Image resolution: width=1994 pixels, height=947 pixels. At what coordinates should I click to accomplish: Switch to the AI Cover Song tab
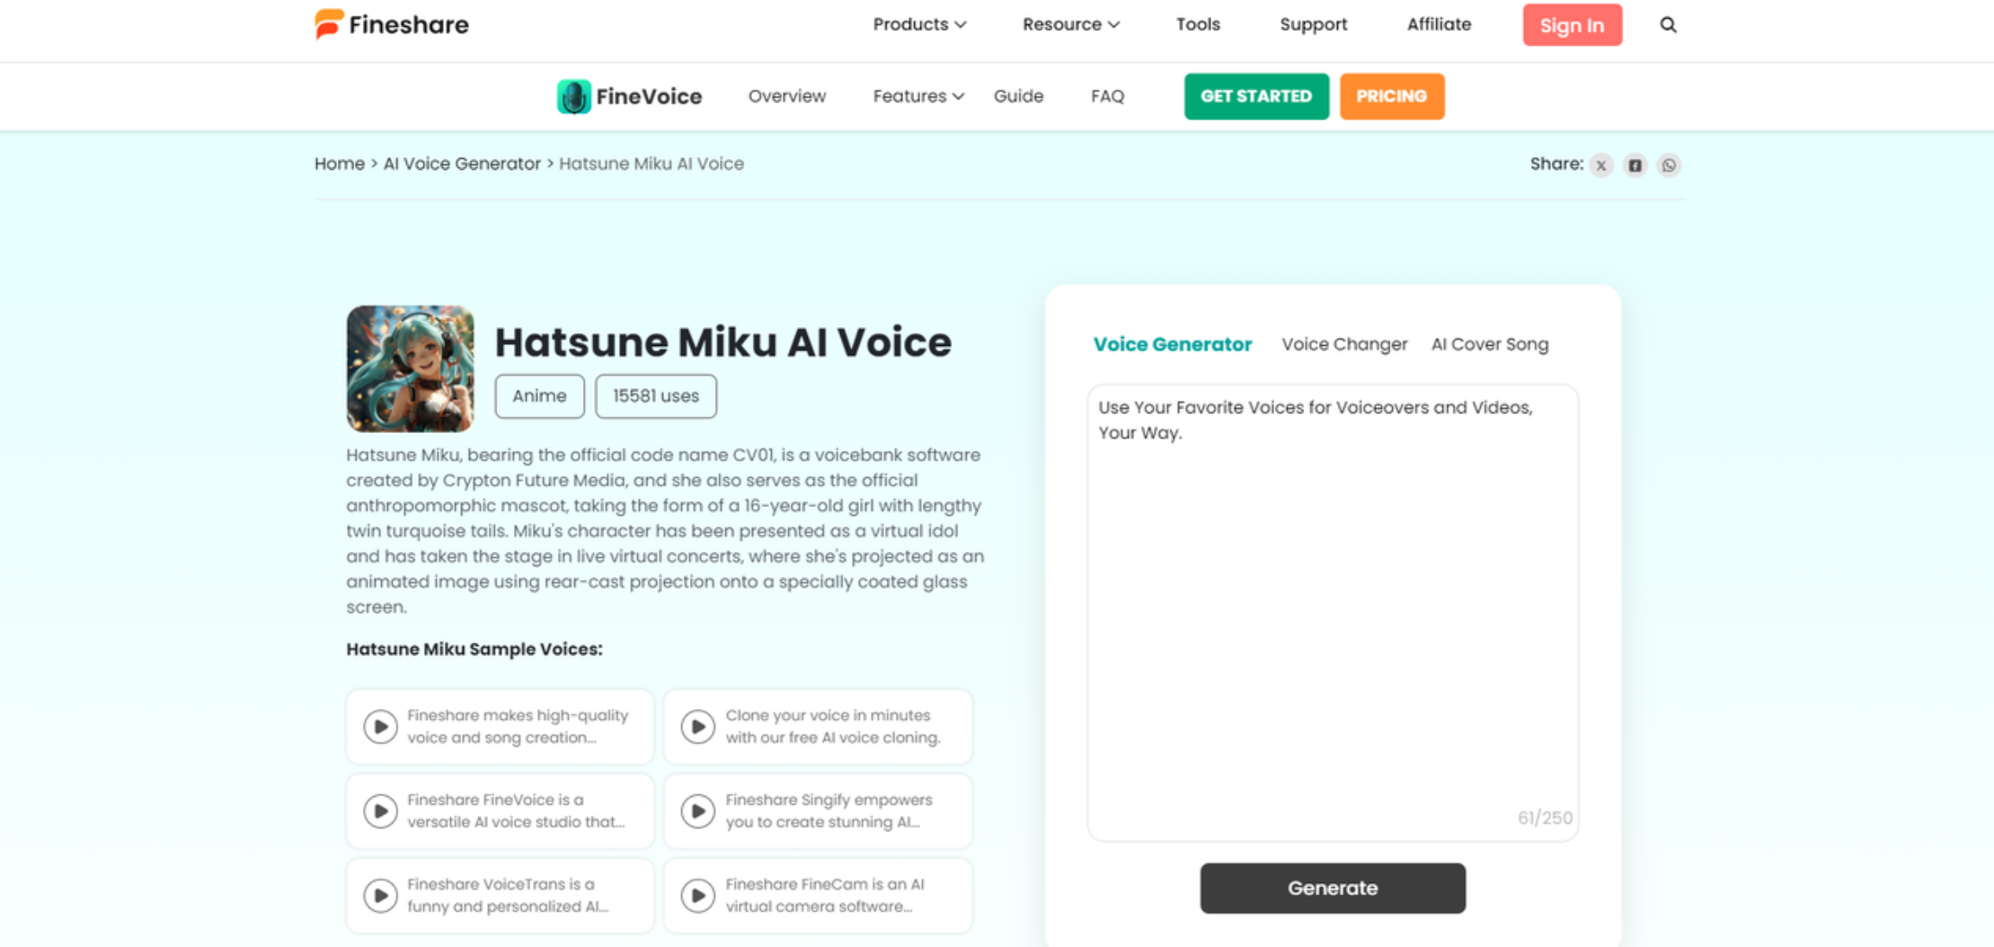pyautogui.click(x=1489, y=344)
